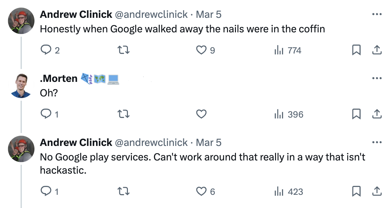This screenshot has height=208, width=391.
Task: Like the 'No Google play services' tweet
Action: tap(201, 191)
